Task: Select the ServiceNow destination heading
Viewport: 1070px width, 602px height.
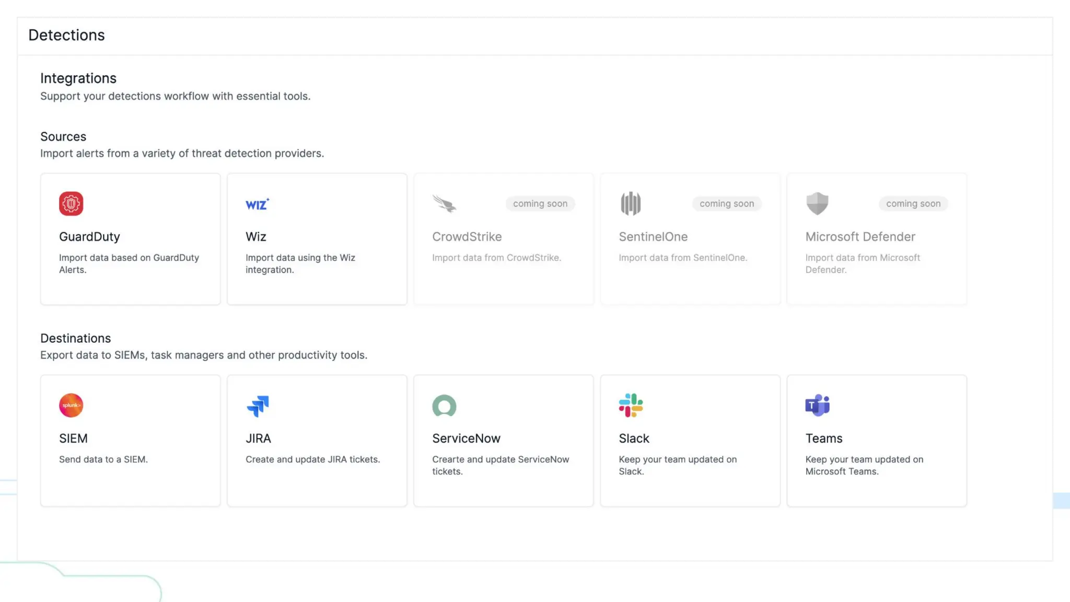Action: point(466,438)
